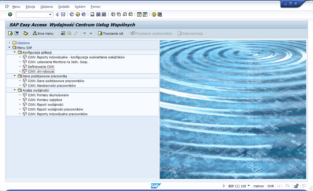Viewport: 313px width, 191px height.
Task: Select the Ulubione folder in the tree
Action: point(23,43)
